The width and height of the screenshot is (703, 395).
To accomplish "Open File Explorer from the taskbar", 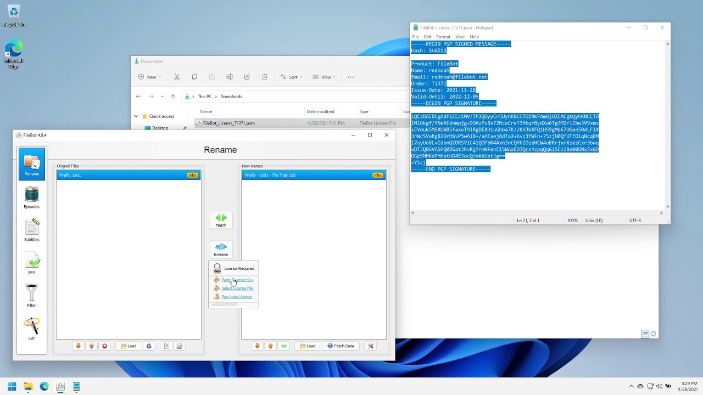I will (28, 386).
